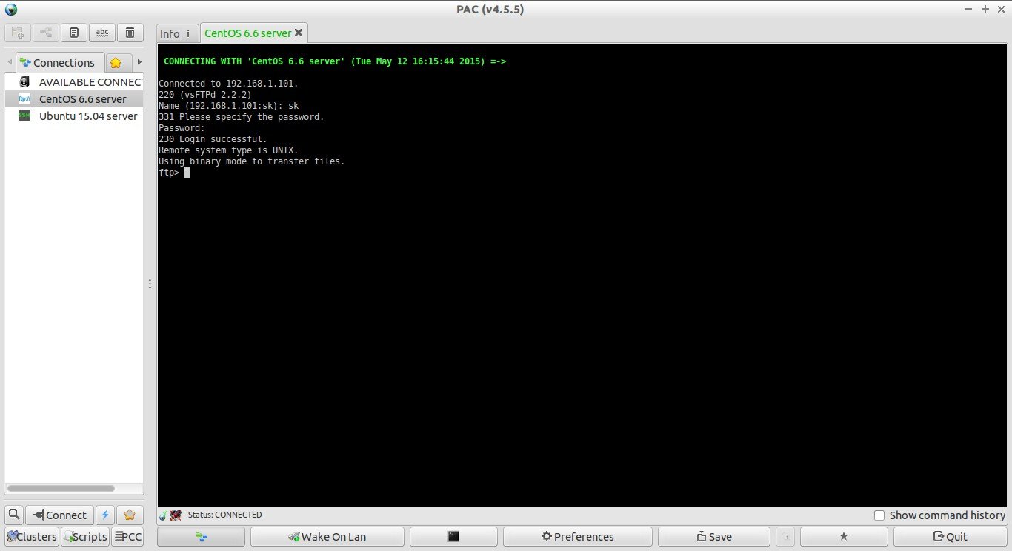Screen dimensions: 1012x551
Task: Click the panel divider handle dots
Action: pyautogui.click(x=150, y=284)
